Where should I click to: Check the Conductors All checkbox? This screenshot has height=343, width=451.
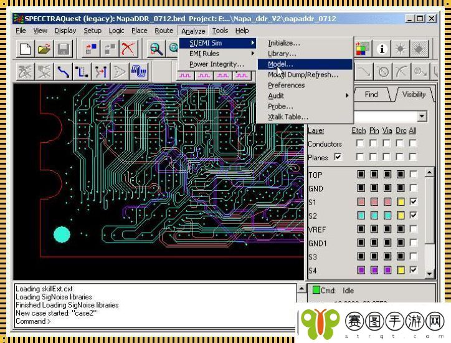coord(413,143)
